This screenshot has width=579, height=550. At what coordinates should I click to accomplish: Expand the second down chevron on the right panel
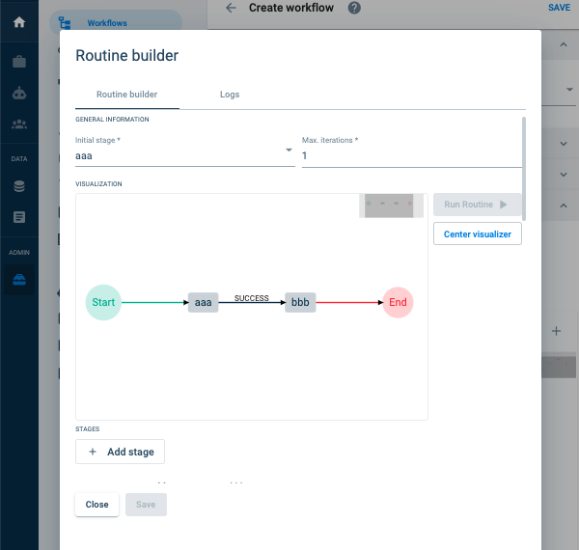click(x=564, y=175)
